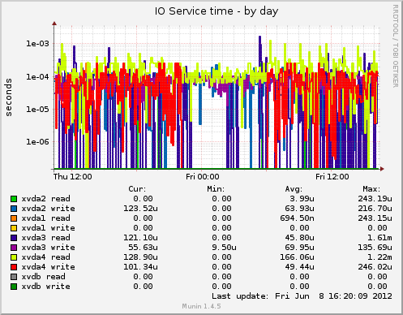Click the 243.15u max value

(x=375, y=218)
